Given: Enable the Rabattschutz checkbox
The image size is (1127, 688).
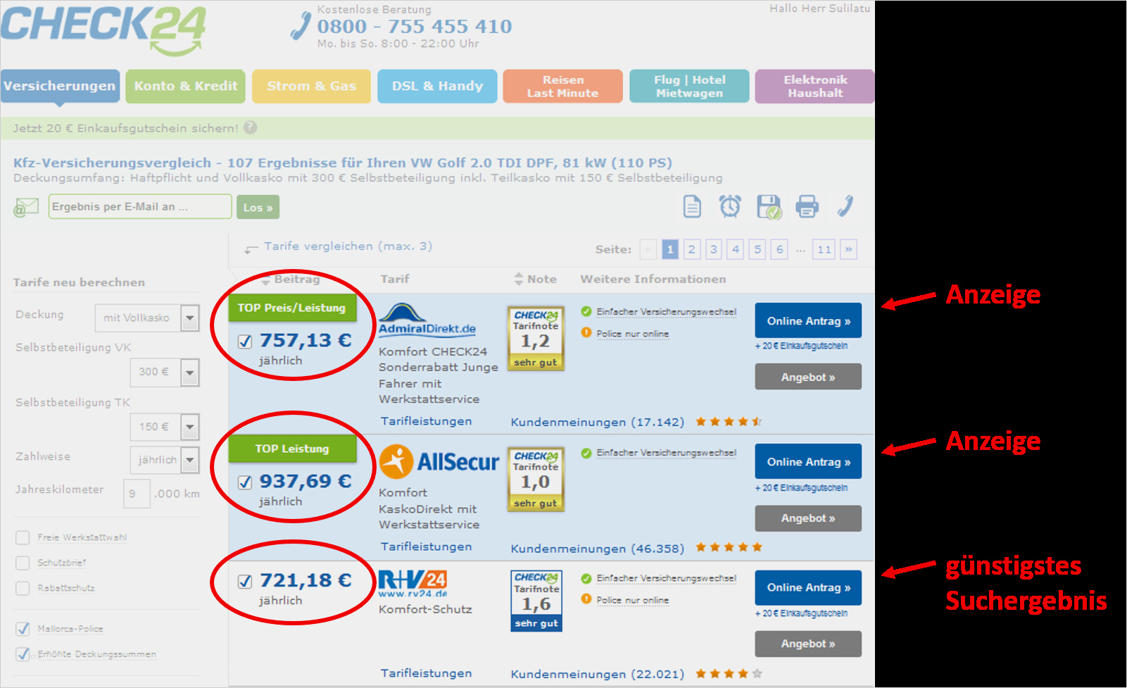Looking at the screenshot, I should tap(23, 589).
